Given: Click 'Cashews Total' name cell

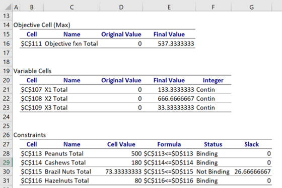Looking at the screenshot, I should (65, 162).
